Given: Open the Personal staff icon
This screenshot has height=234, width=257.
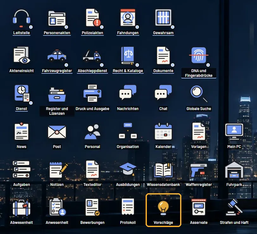Looking at the screenshot, I should [x=92, y=132].
